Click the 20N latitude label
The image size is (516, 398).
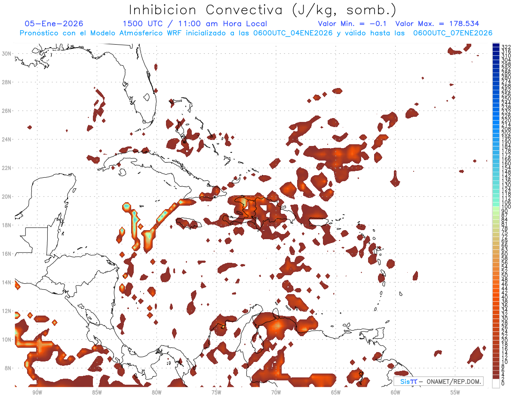pyautogui.click(x=7, y=197)
